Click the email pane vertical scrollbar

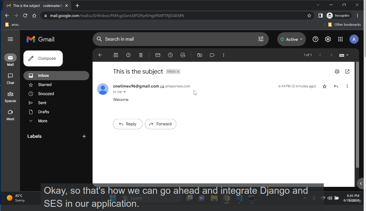click(358, 114)
